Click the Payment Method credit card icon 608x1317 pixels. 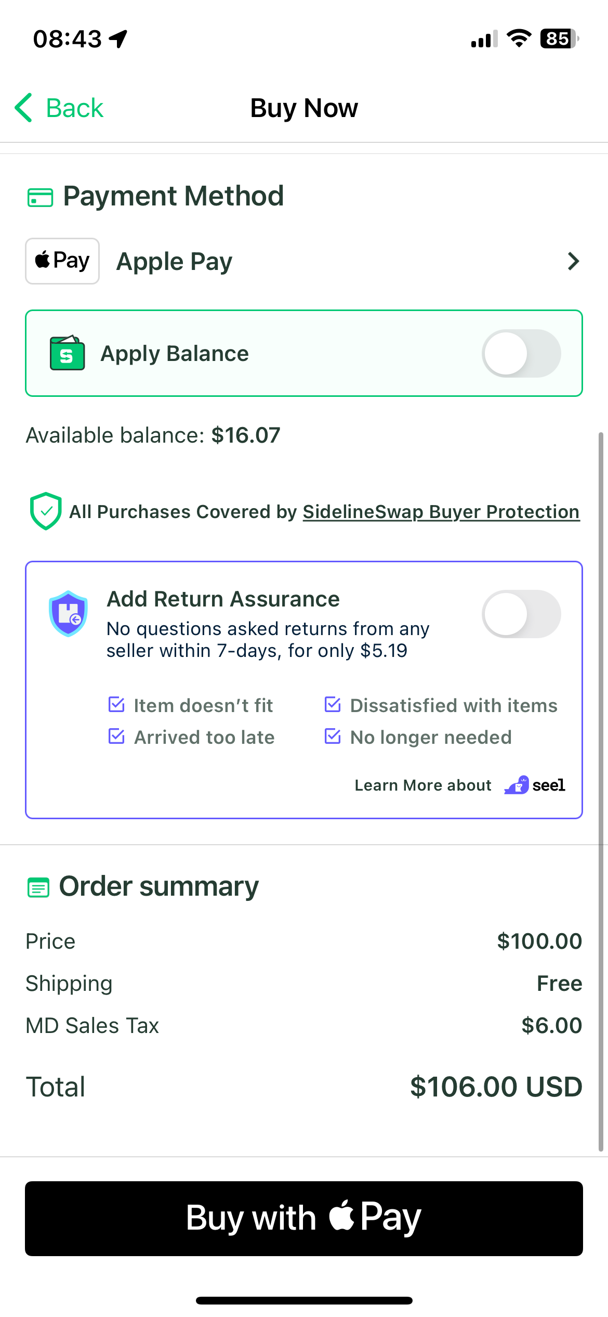[x=40, y=197]
